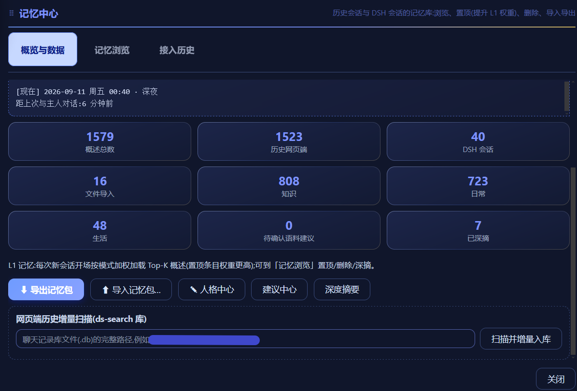
Task: Switch to the 概览与数据 tab
Action: [x=42, y=49]
